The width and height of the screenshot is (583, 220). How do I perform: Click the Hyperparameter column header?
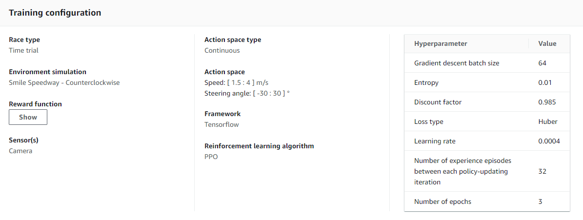pos(441,43)
